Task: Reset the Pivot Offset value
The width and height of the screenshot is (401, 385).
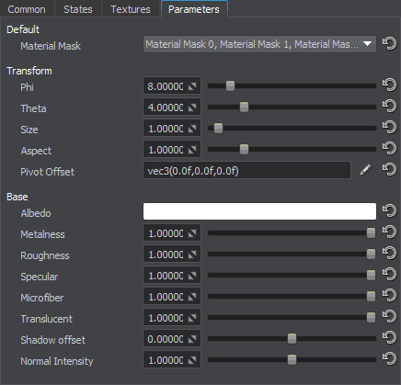Action: click(x=389, y=170)
